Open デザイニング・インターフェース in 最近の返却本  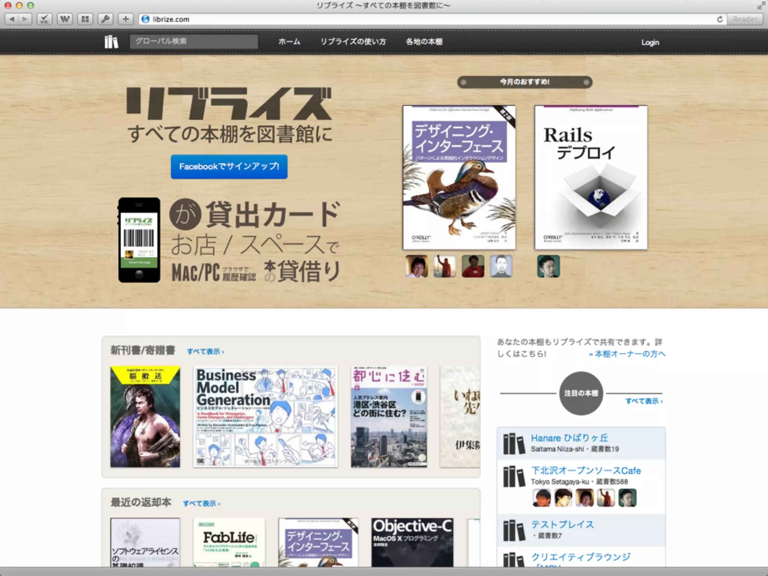coord(318,542)
